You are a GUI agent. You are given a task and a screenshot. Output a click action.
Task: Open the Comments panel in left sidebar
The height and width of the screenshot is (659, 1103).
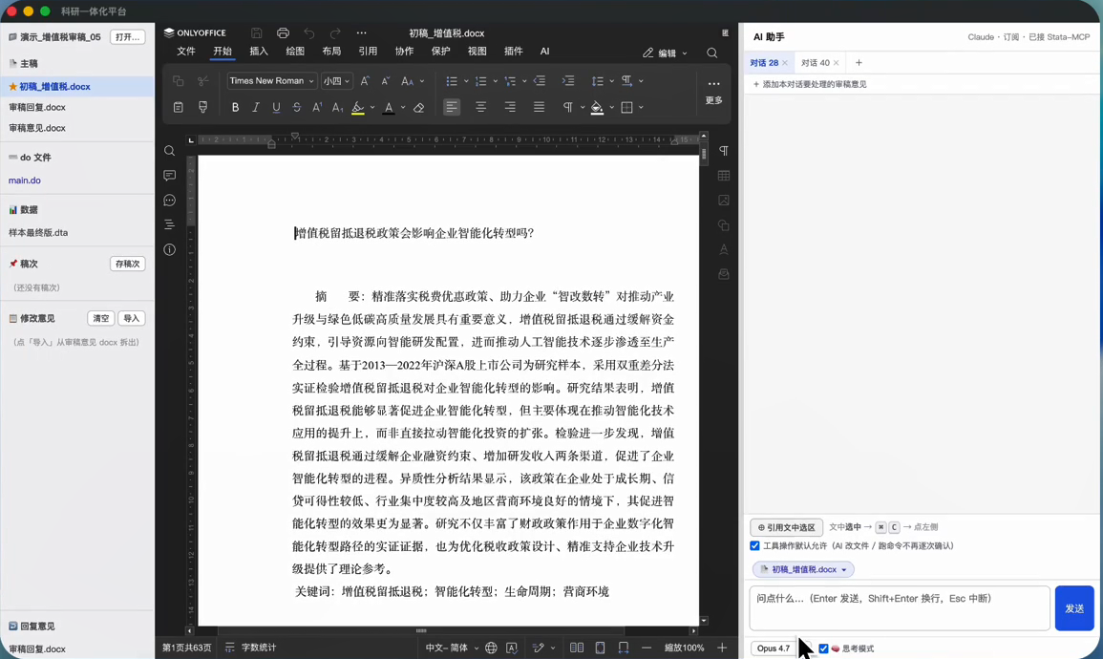(170, 175)
